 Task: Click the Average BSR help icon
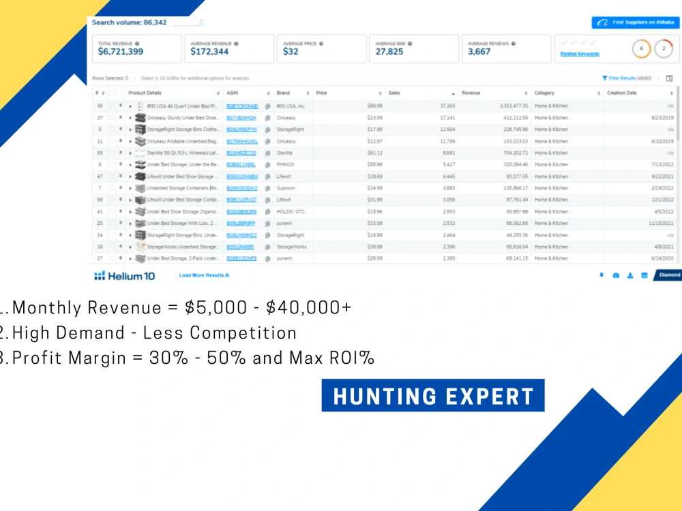click(x=410, y=44)
